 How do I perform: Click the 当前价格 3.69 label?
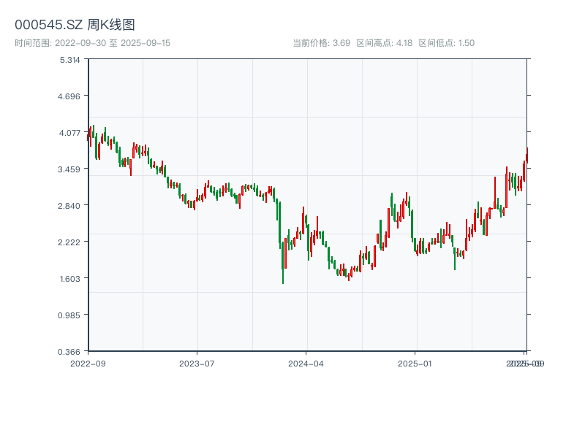pyautogui.click(x=321, y=43)
